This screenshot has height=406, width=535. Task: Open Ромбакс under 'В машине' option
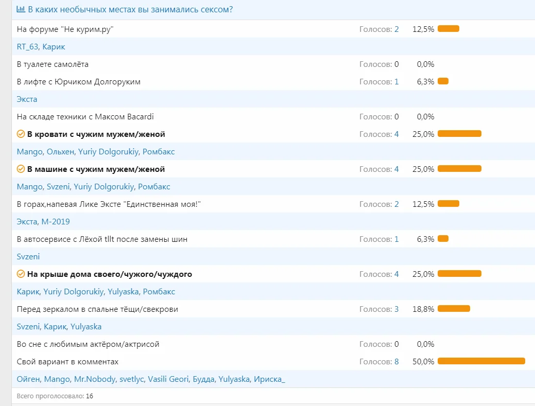[x=154, y=187]
